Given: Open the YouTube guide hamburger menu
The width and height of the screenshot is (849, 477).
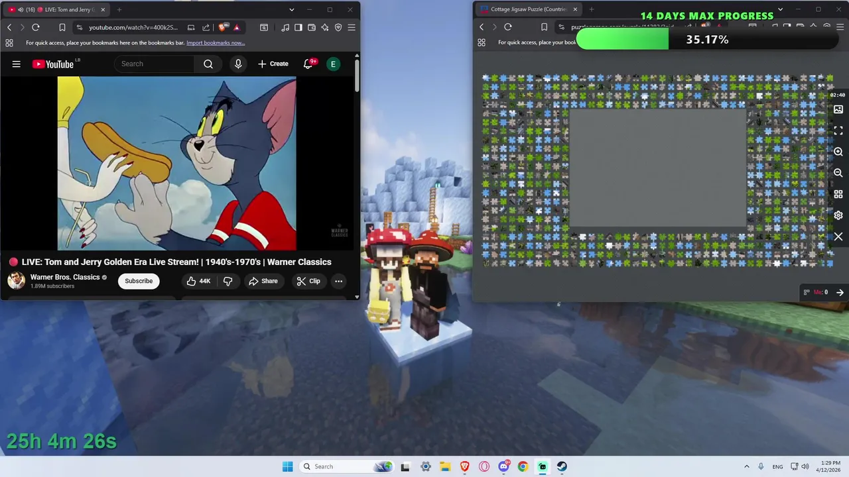Looking at the screenshot, I should (17, 64).
